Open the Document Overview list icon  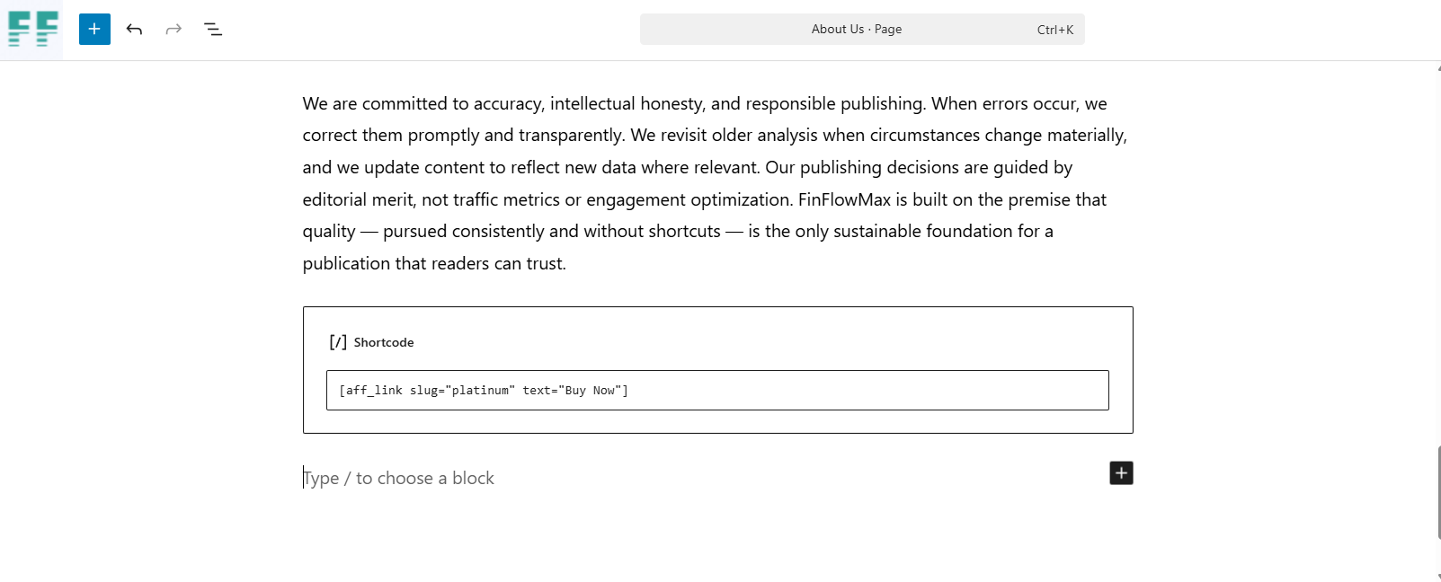point(213,29)
